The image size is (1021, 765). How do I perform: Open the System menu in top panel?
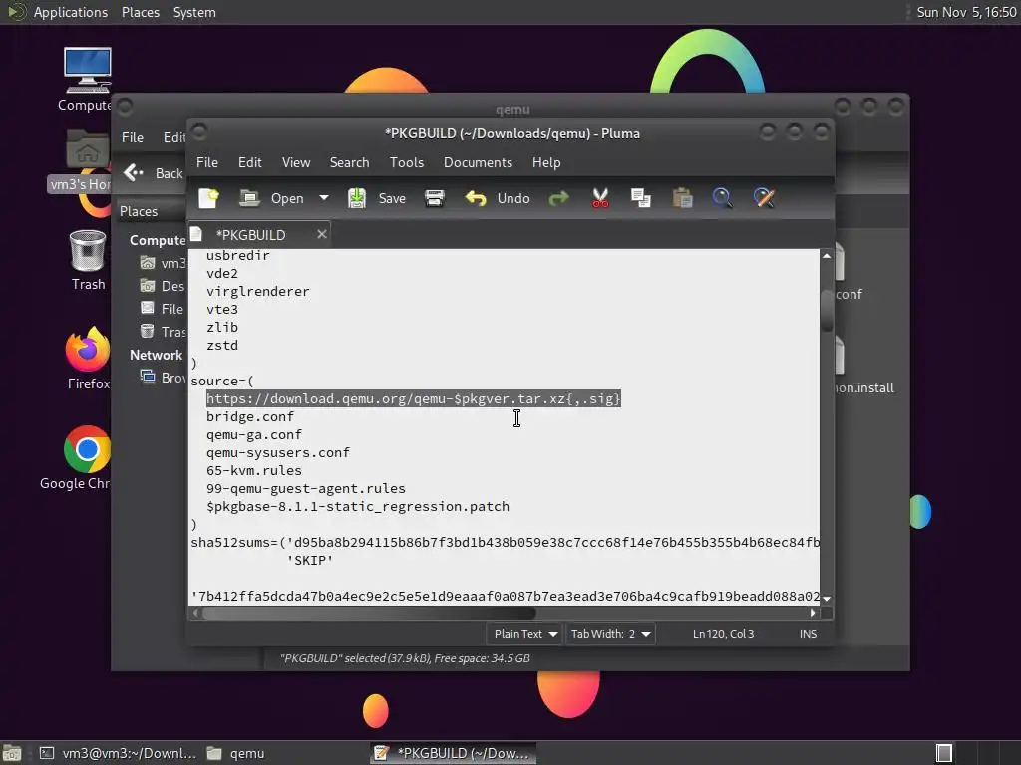(194, 12)
